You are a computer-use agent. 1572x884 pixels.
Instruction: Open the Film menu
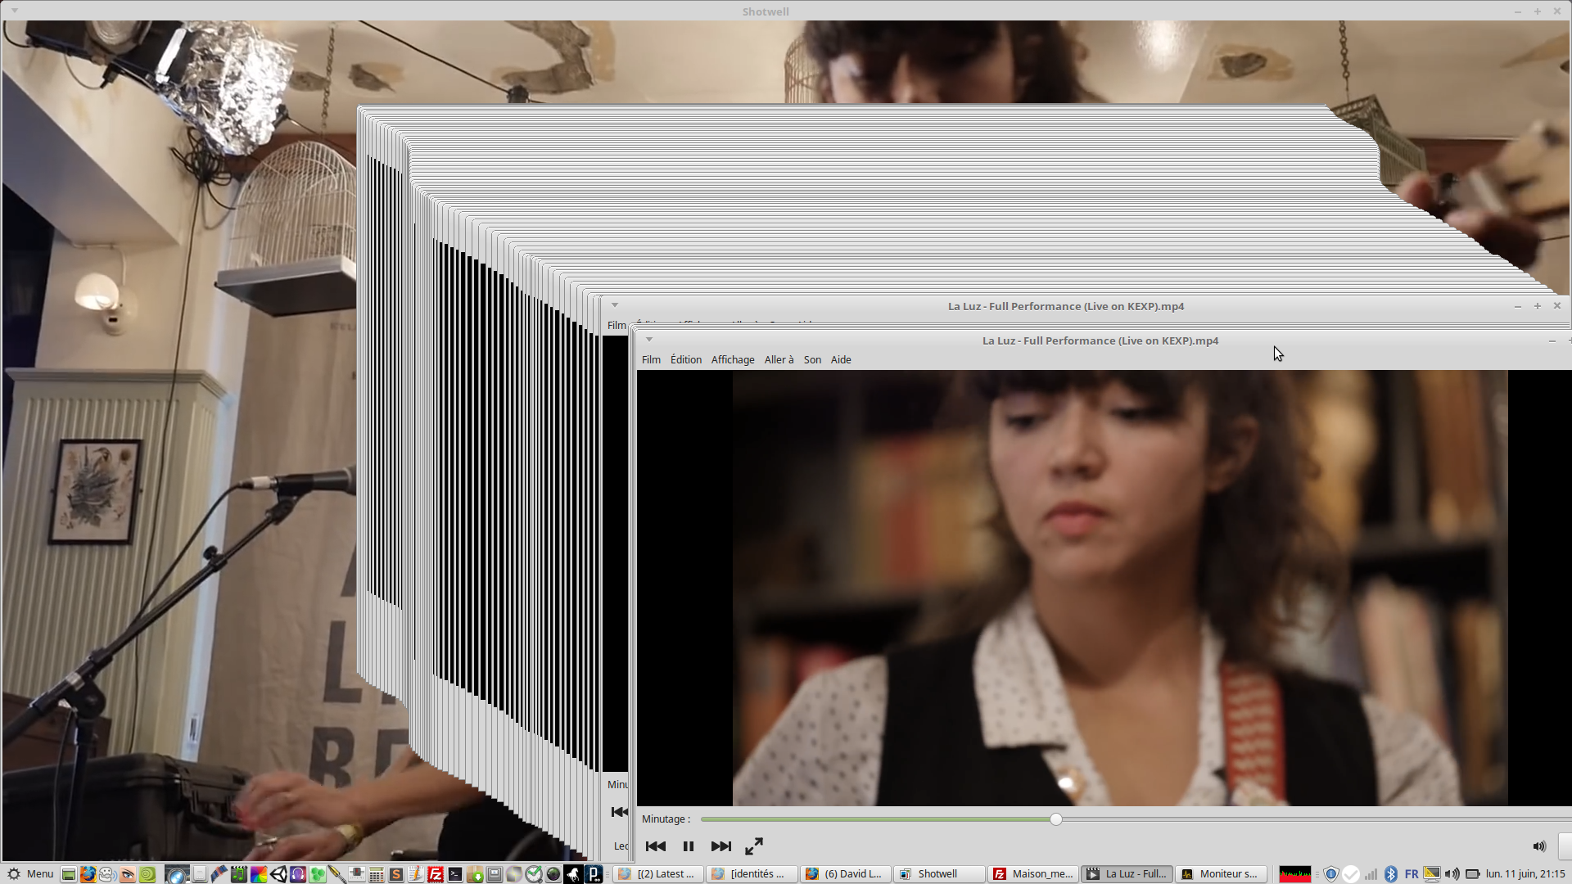coord(651,359)
